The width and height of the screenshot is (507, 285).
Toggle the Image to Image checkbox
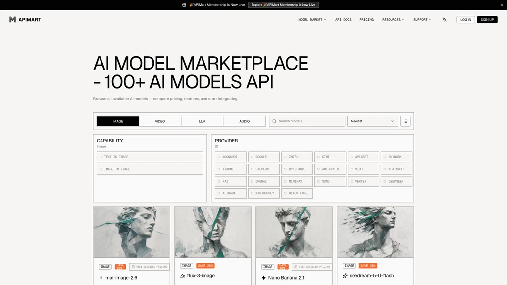click(x=101, y=169)
